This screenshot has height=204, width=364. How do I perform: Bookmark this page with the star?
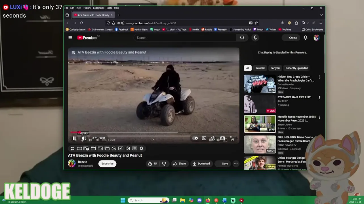tap(256, 23)
